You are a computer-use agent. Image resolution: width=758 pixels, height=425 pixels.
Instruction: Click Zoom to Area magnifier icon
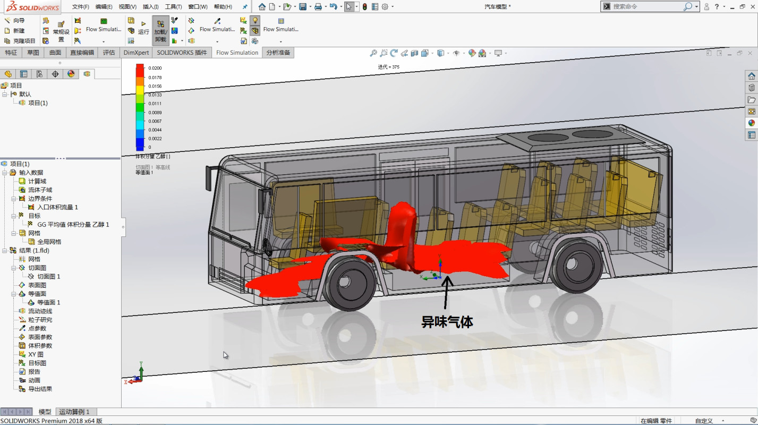384,53
